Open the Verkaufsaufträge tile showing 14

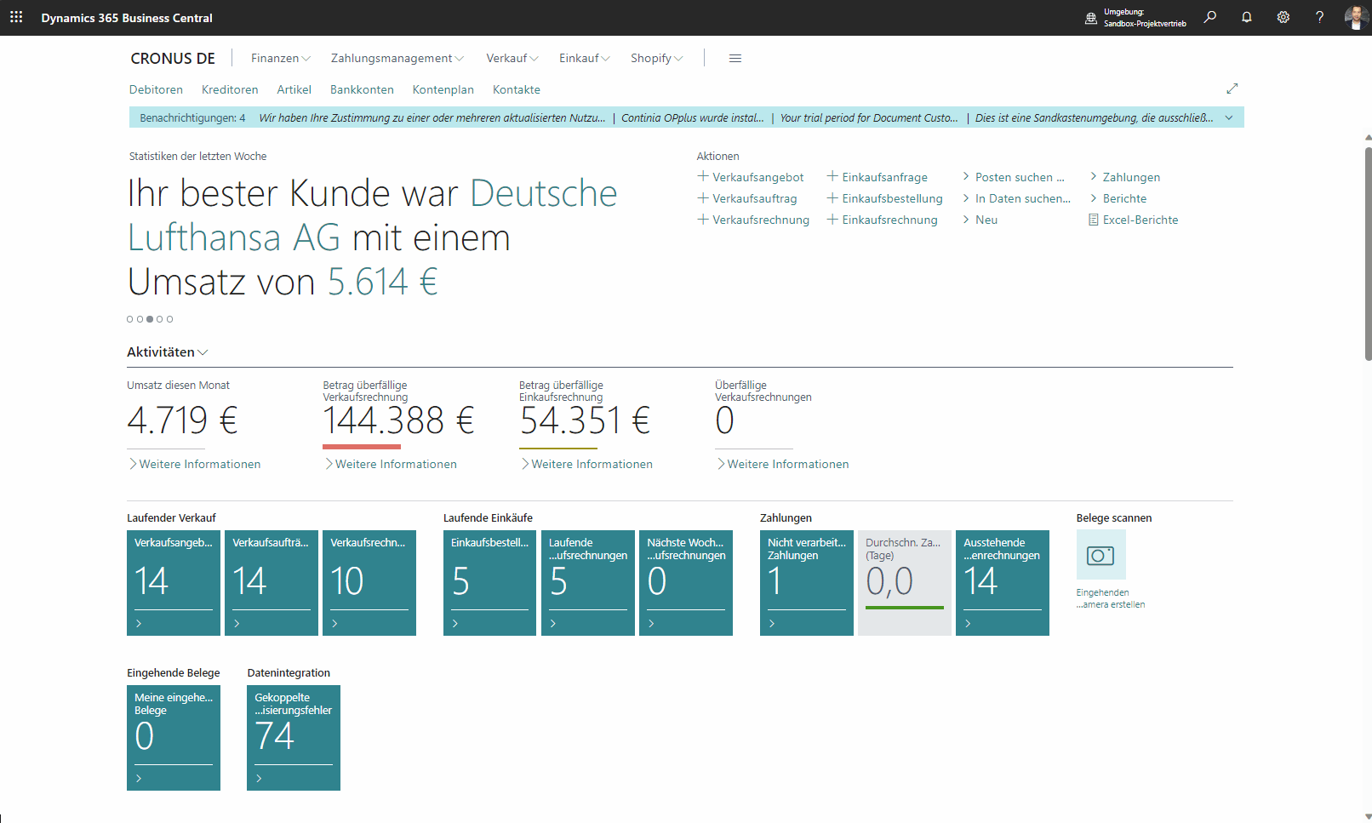click(x=272, y=583)
